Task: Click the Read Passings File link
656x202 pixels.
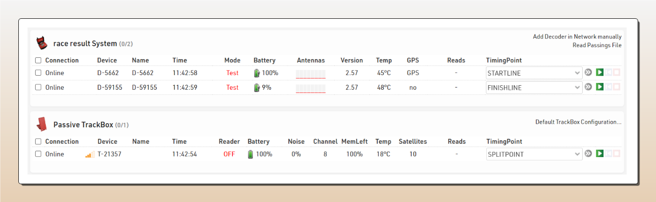Action: [x=597, y=45]
